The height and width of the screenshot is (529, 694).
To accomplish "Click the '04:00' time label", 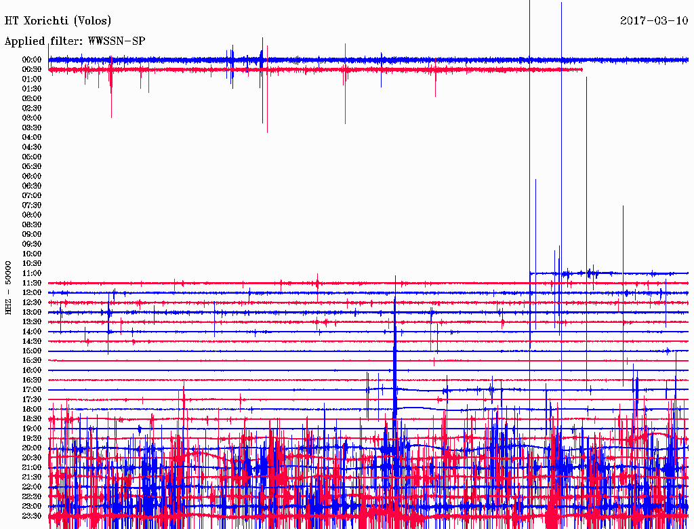I will (x=32, y=138).
